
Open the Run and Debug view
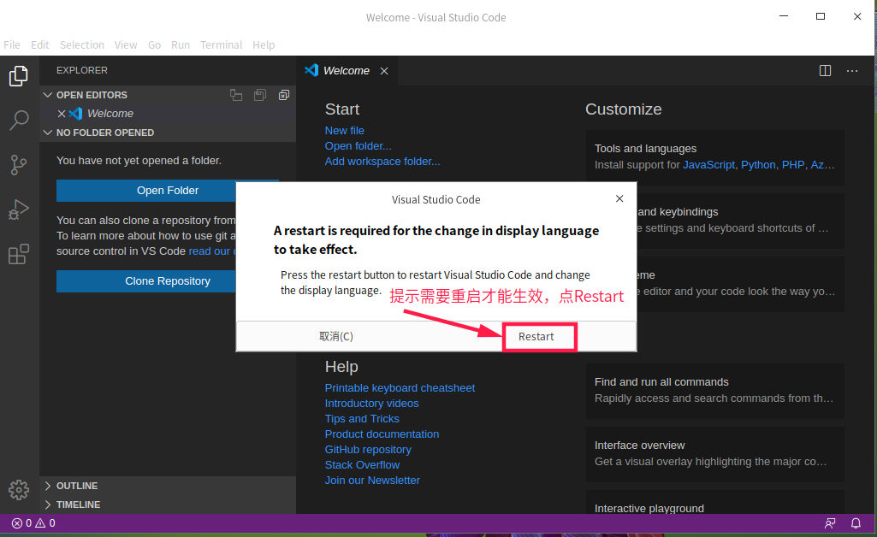pos(18,209)
